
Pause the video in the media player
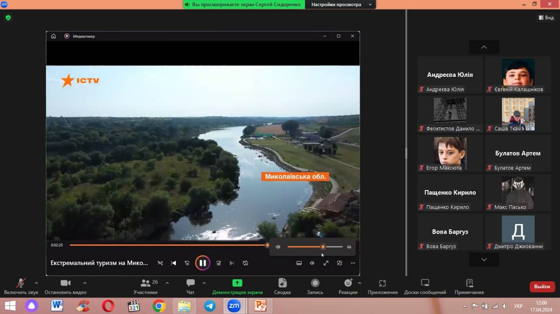pos(203,263)
